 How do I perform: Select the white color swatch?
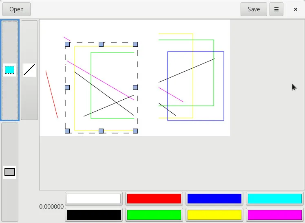pyautogui.click(x=94, y=199)
